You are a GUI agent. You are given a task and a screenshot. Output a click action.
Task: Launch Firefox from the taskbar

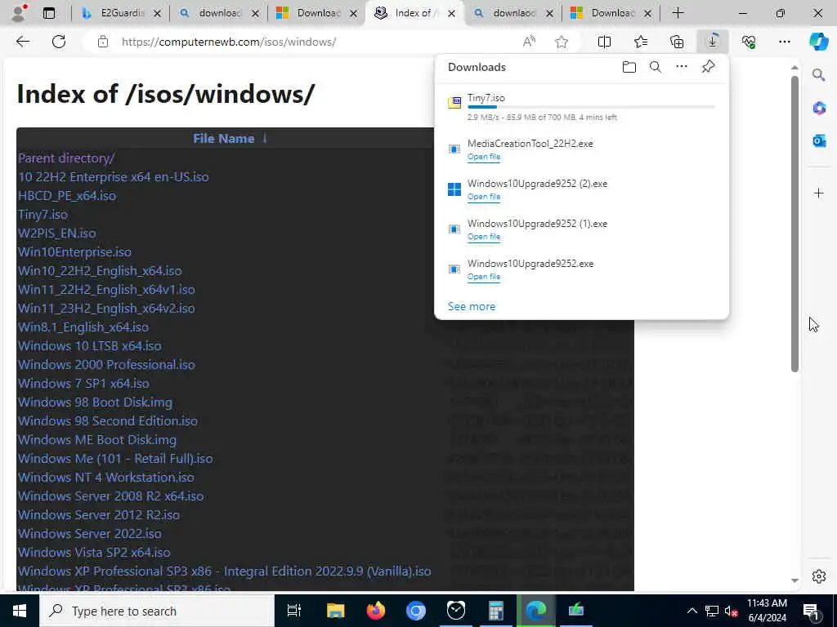click(x=376, y=611)
